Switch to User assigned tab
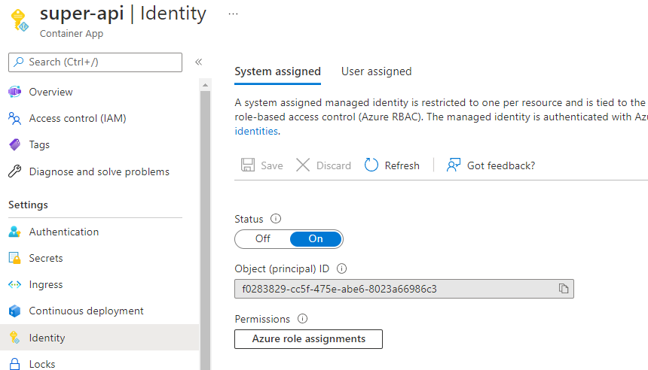The height and width of the screenshot is (370, 648). click(x=376, y=71)
